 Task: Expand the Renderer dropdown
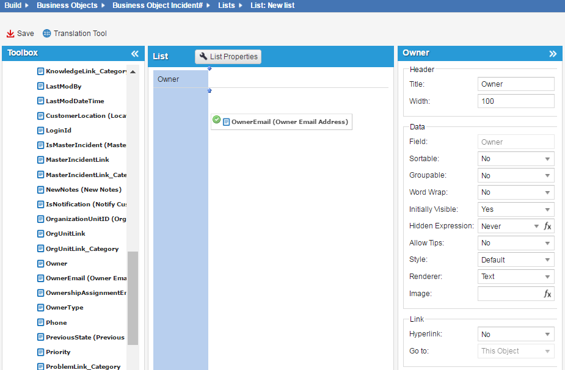(x=516, y=277)
